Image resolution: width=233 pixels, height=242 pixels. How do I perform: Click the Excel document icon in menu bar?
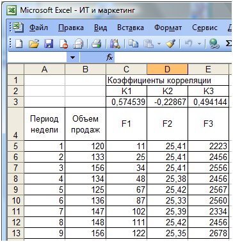(19, 28)
